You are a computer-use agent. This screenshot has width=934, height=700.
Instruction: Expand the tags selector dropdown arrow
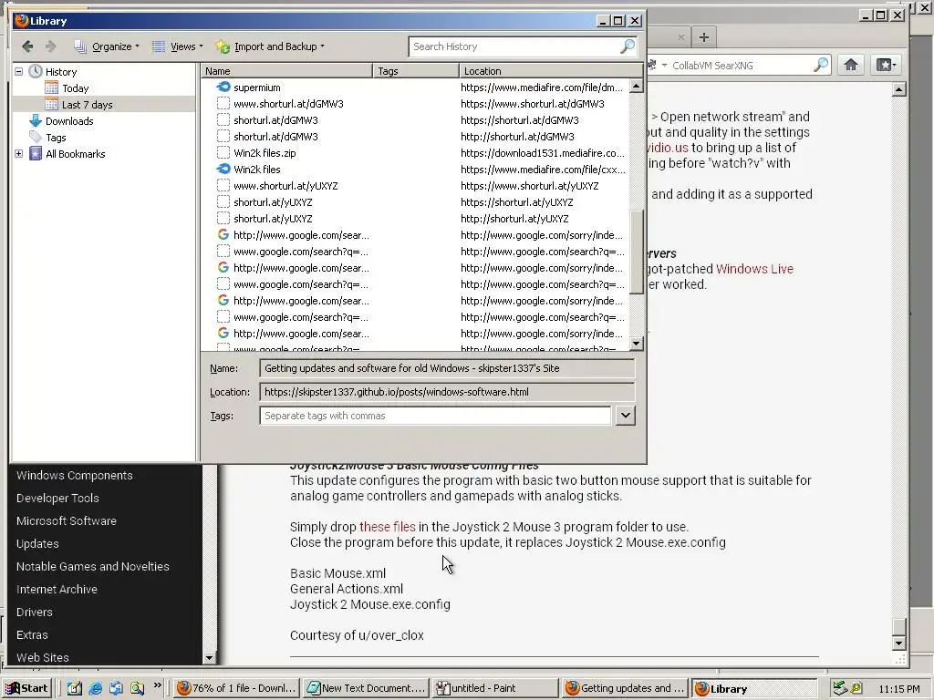[x=625, y=416]
